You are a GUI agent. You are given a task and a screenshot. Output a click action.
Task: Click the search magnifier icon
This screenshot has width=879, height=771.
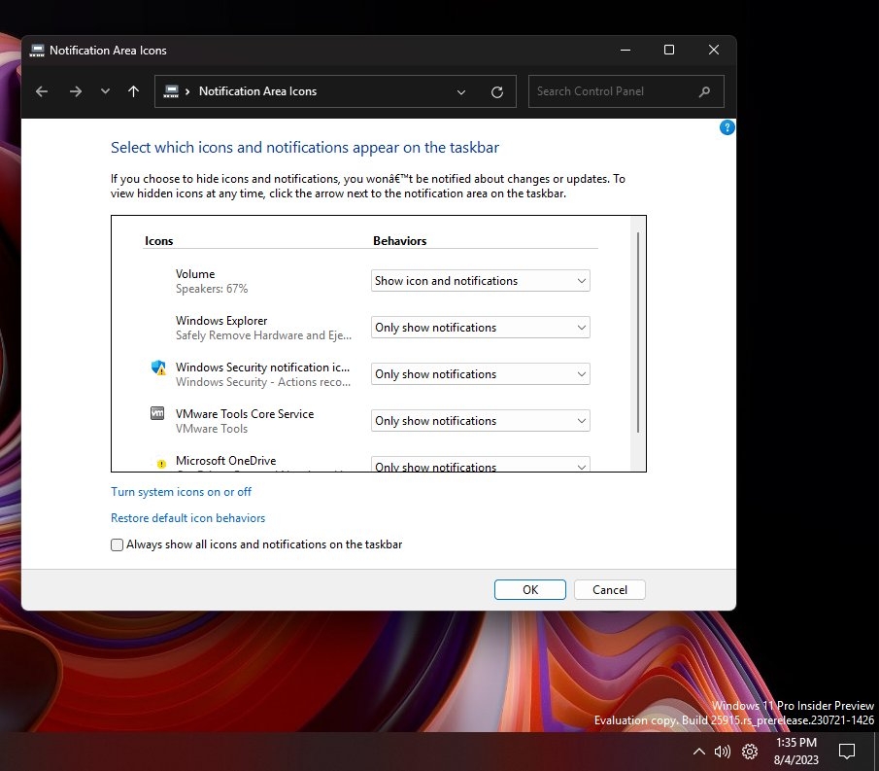705,91
